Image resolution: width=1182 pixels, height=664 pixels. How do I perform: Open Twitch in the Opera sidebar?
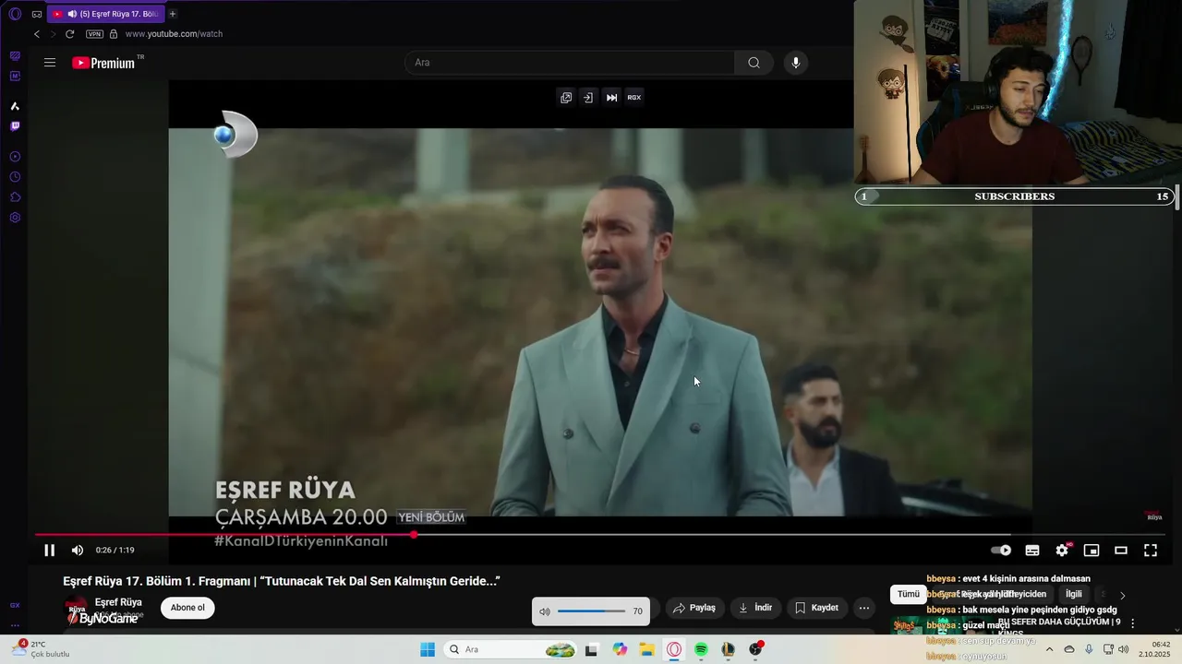coord(15,126)
